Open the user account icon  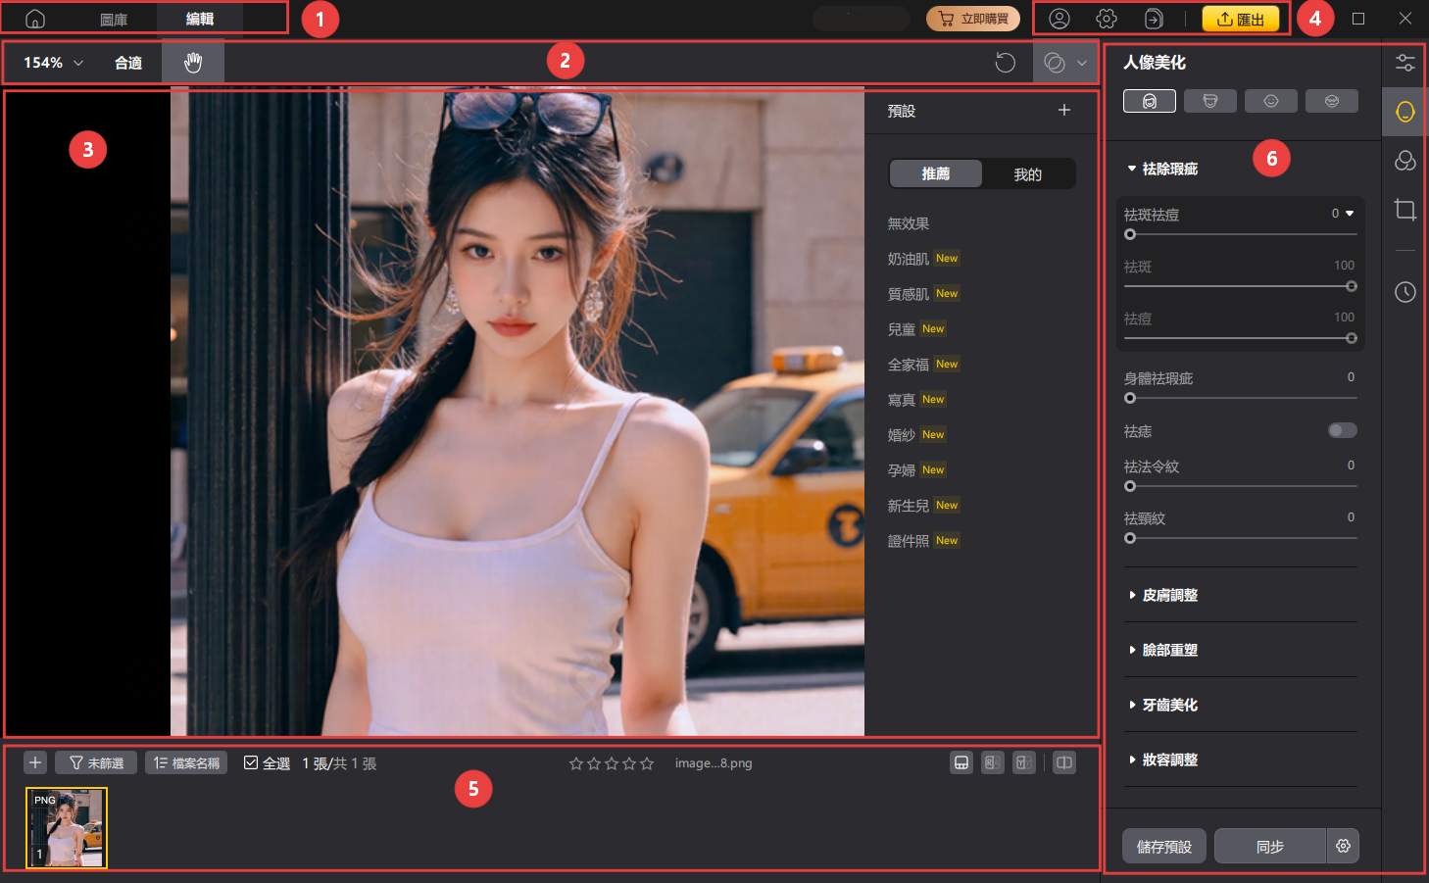coord(1059,19)
